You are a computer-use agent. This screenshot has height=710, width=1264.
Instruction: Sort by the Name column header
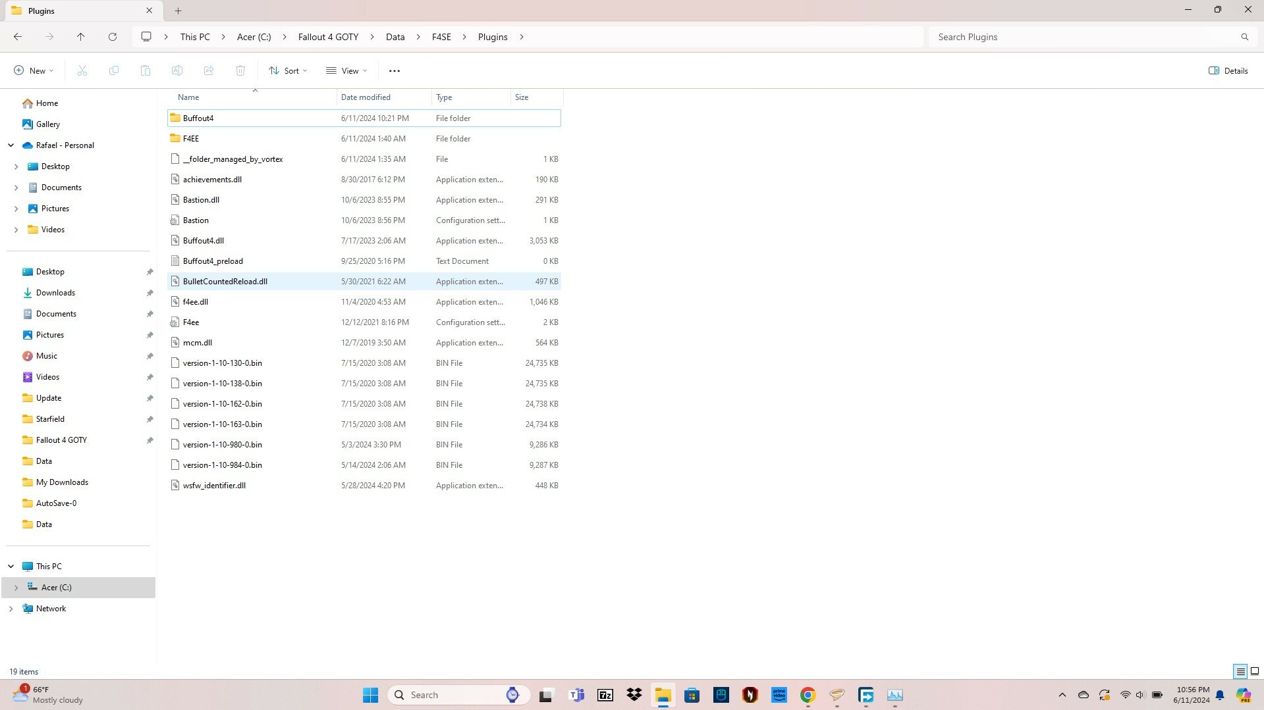(254, 97)
